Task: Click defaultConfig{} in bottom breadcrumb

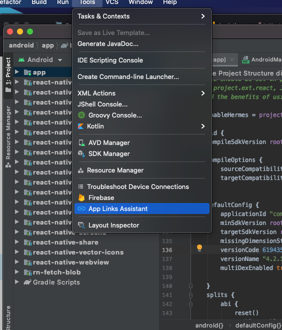Action: point(258,325)
